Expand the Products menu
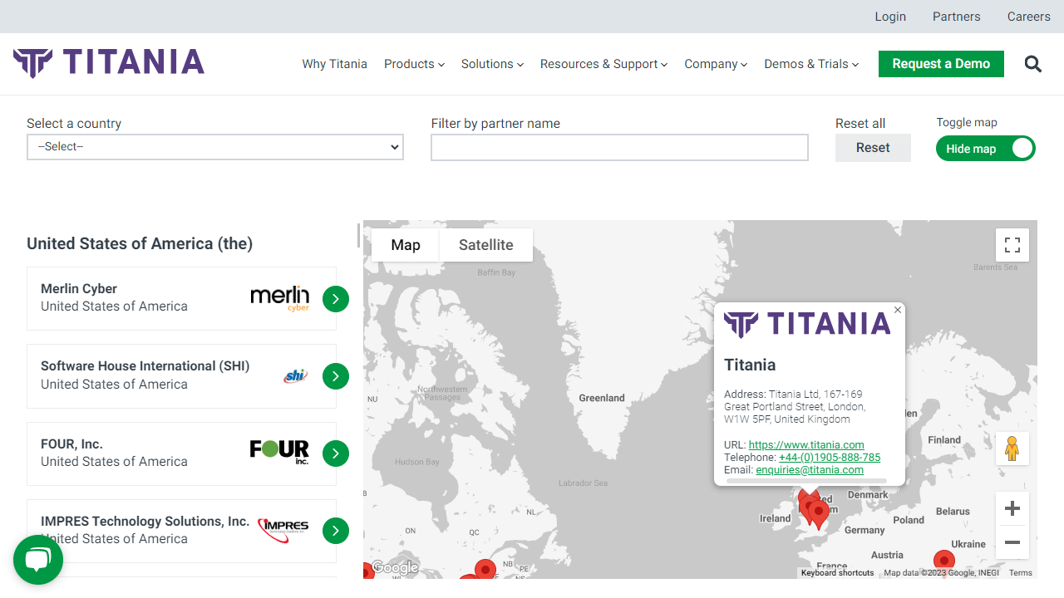 click(414, 64)
